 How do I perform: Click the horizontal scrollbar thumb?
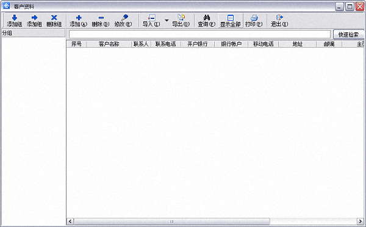point(172,221)
